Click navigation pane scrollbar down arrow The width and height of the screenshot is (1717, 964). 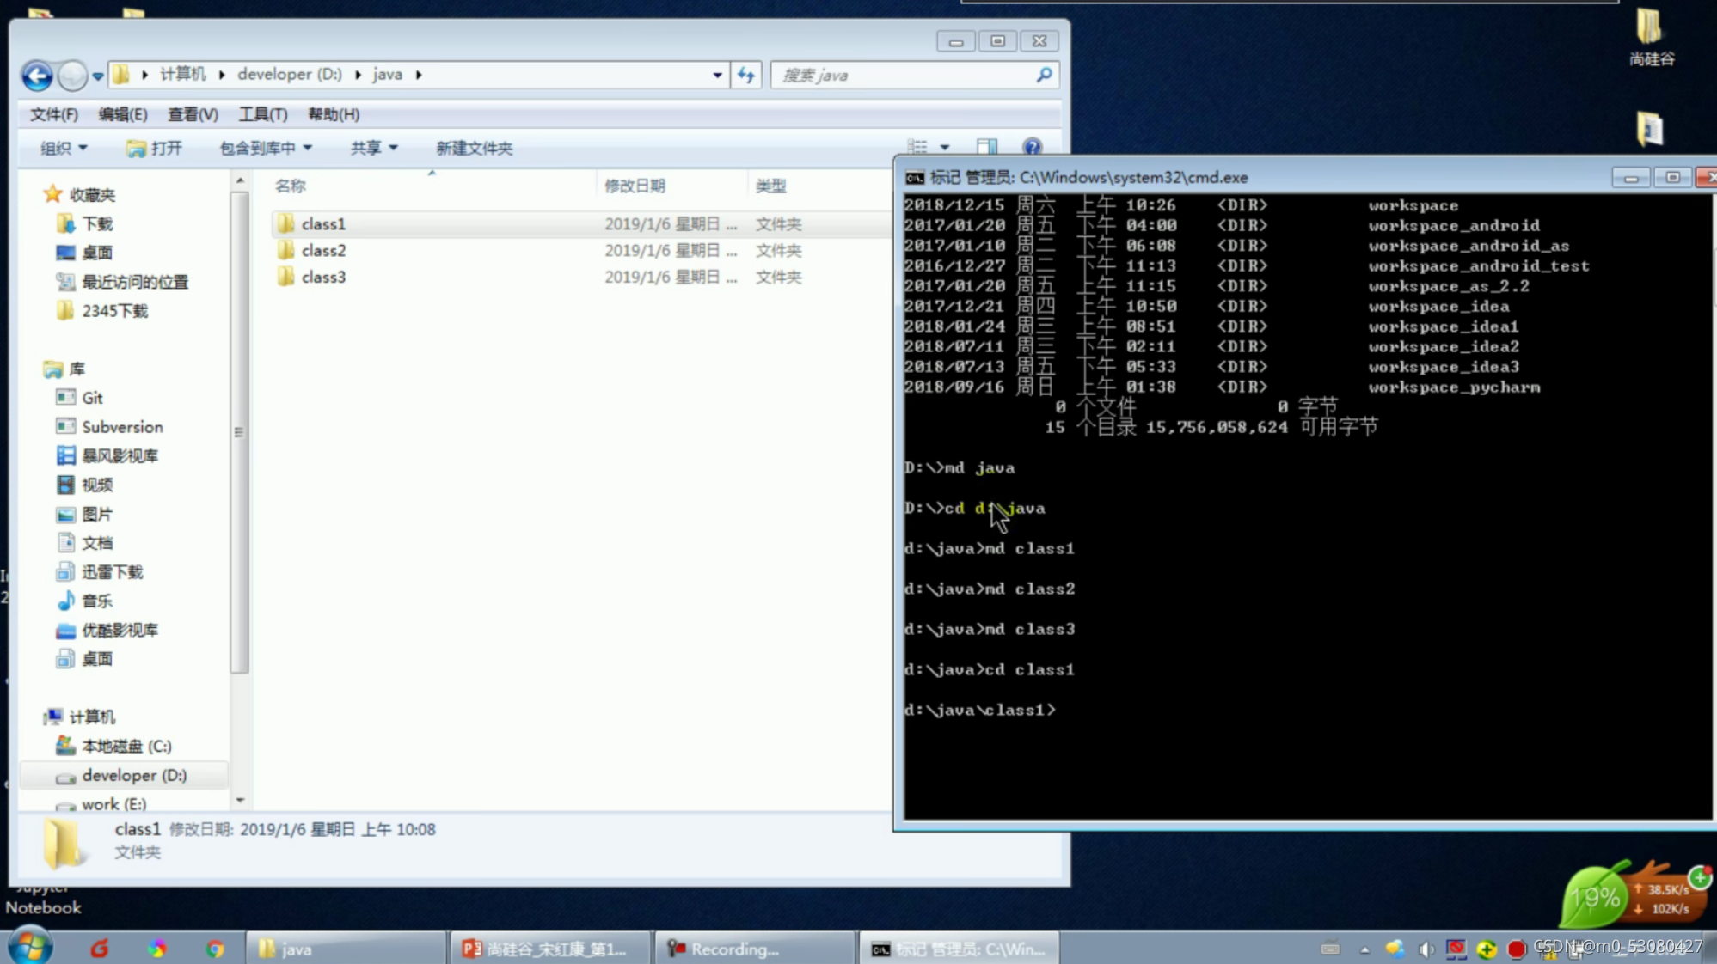point(240,800)
